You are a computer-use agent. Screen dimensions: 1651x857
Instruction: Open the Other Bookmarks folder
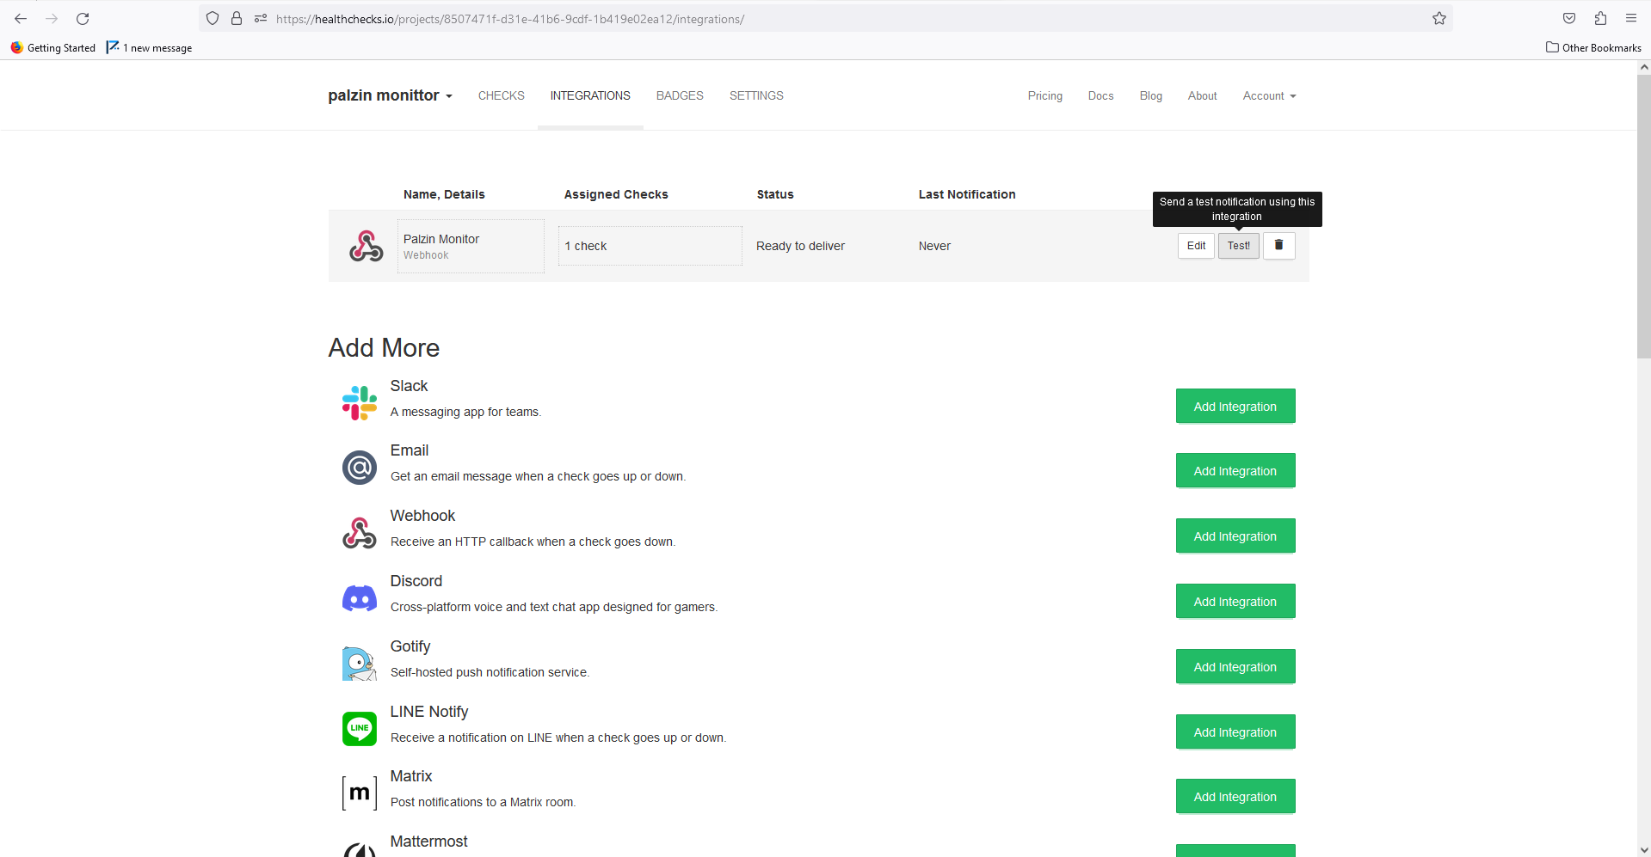click(x=1593, y=47)
